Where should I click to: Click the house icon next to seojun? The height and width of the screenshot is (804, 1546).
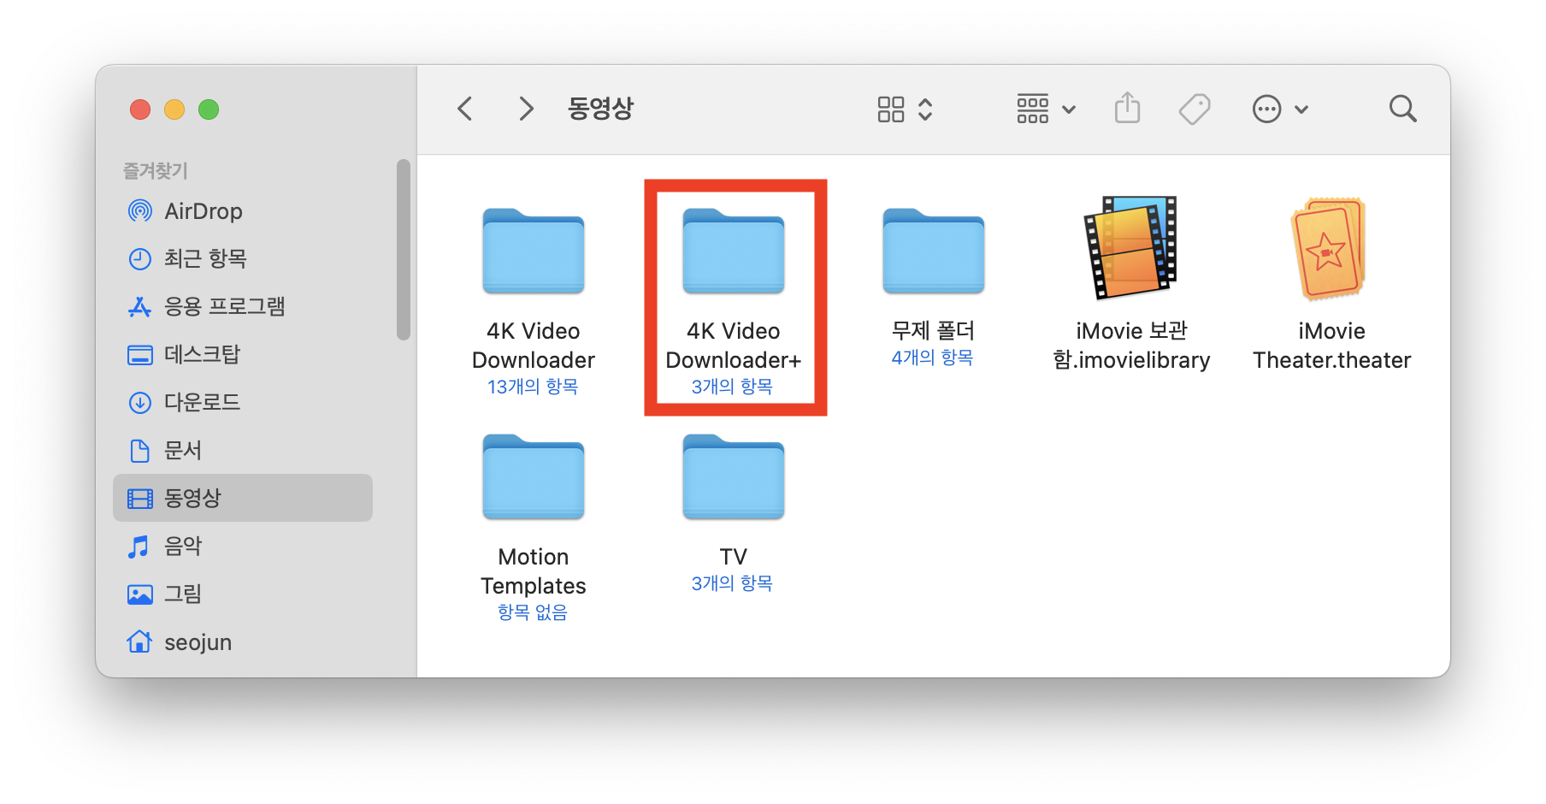(139, 641)
